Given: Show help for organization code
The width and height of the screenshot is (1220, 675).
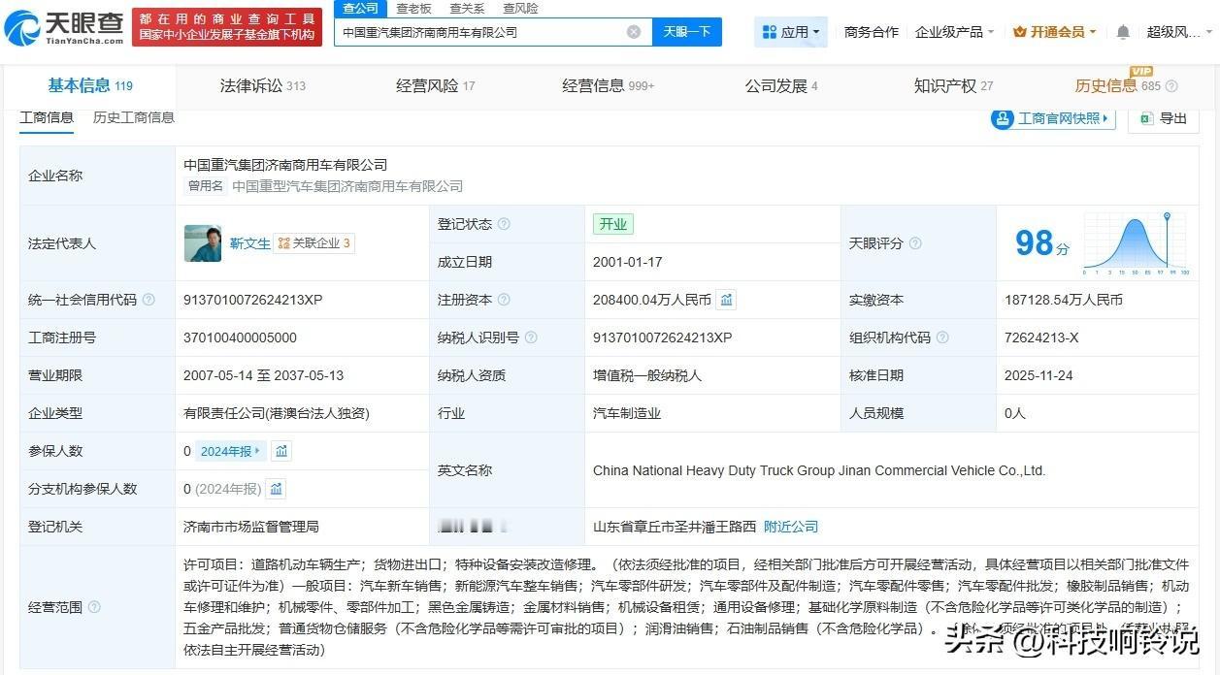Looking at the screenshot, I should pos(942,337).
